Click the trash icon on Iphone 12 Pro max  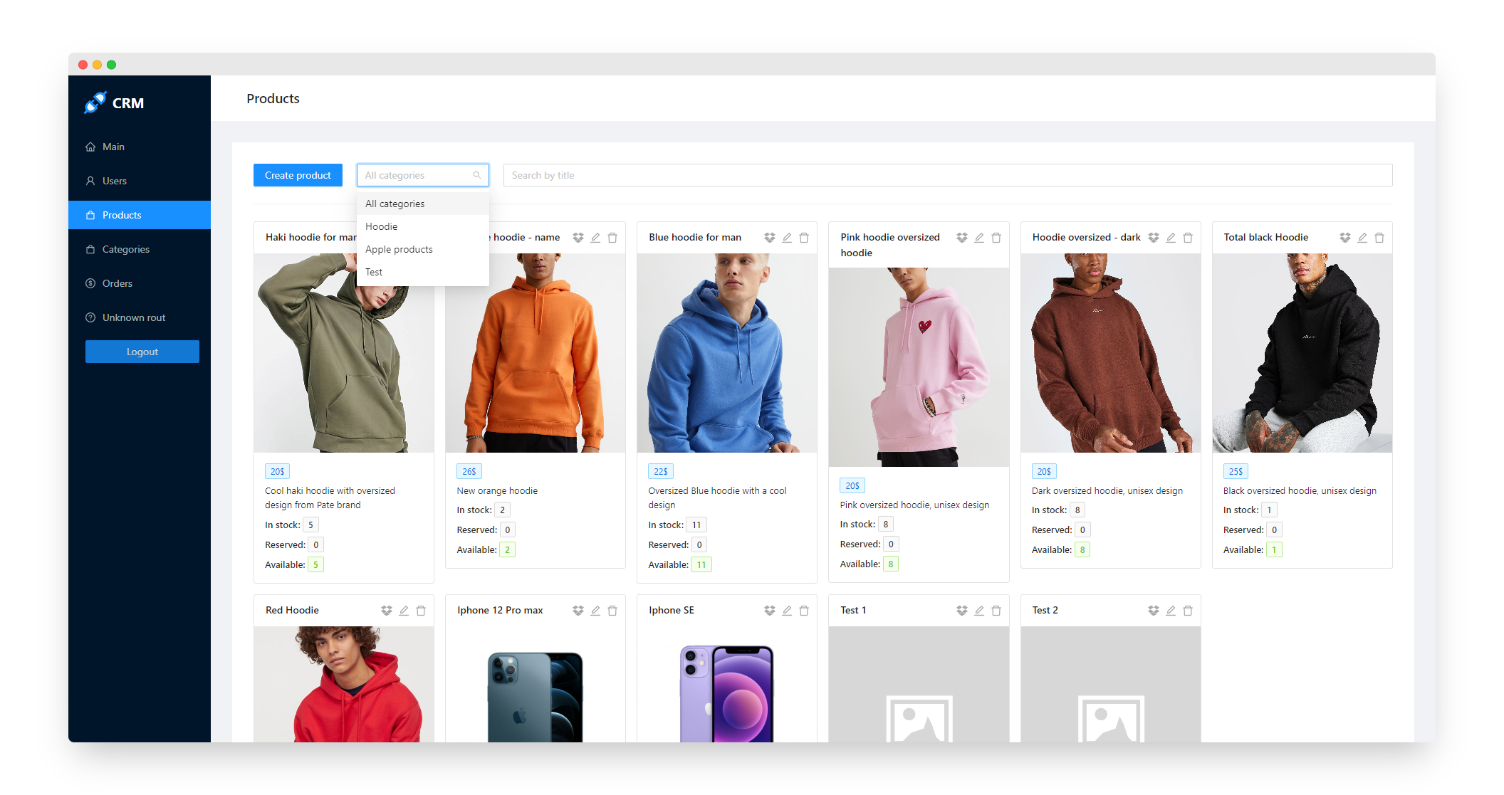point(612,611)
